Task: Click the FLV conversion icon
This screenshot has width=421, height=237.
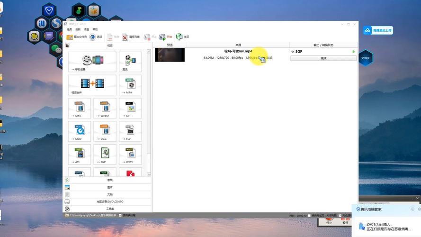Action: tap(130, 131)
